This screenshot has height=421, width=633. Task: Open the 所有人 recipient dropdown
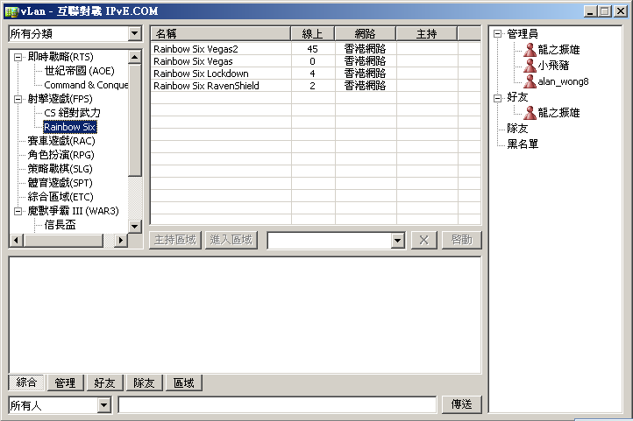click(x=103, y=405)
